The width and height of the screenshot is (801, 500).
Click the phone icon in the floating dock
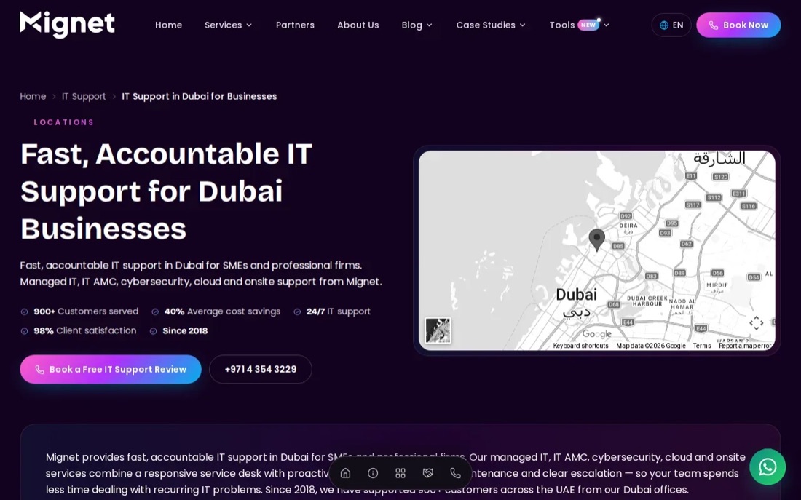click(456, 473)
